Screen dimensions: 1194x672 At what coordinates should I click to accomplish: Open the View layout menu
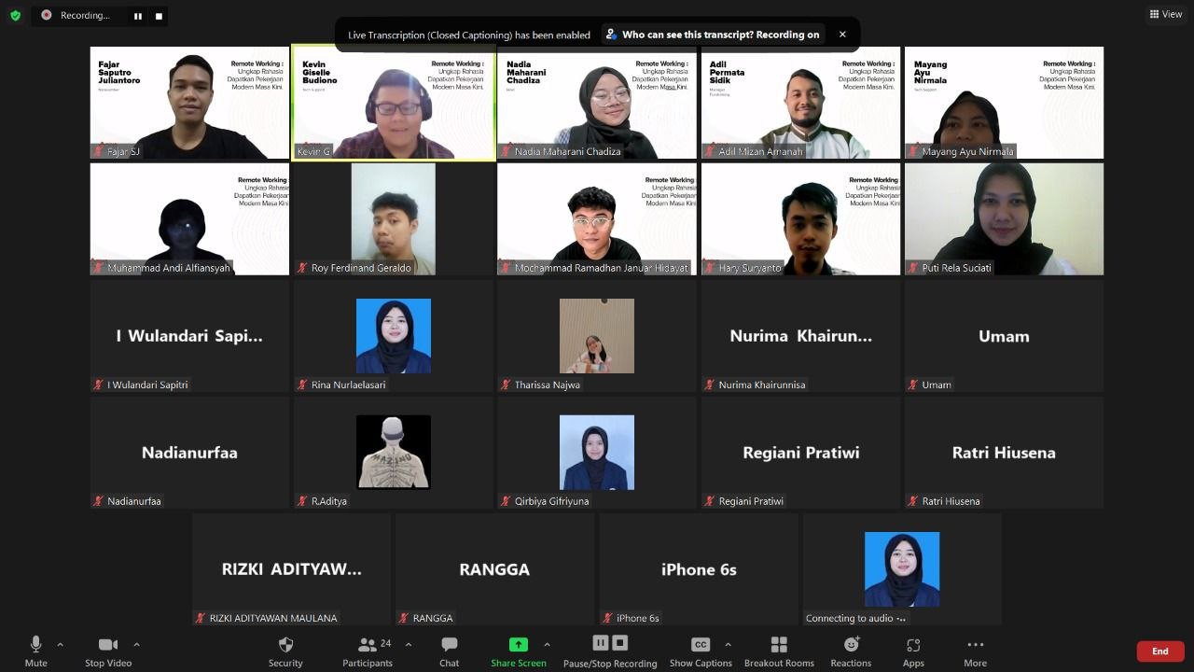pos(1166,14)
